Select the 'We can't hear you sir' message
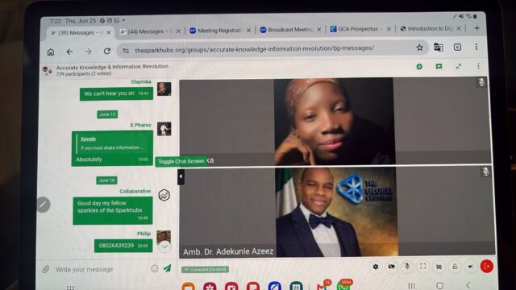This screenshot has height=290, width=516. pos(116,93)
